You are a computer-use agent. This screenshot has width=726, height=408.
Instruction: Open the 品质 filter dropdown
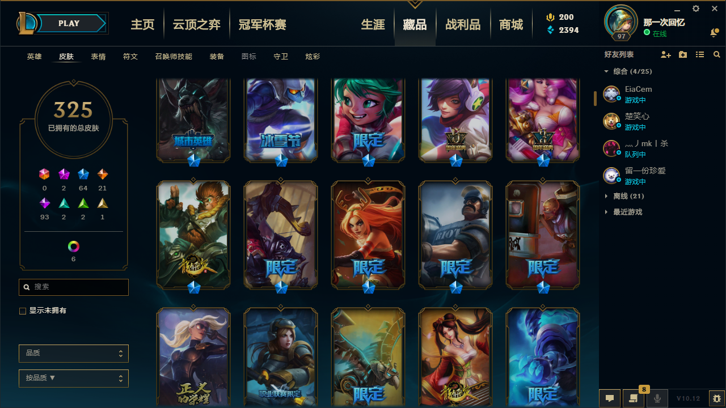74,353
